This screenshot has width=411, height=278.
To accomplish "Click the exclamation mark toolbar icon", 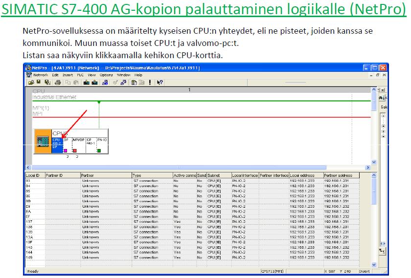I will [x=150, y=83].
